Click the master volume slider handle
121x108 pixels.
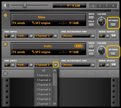point(25,5)
